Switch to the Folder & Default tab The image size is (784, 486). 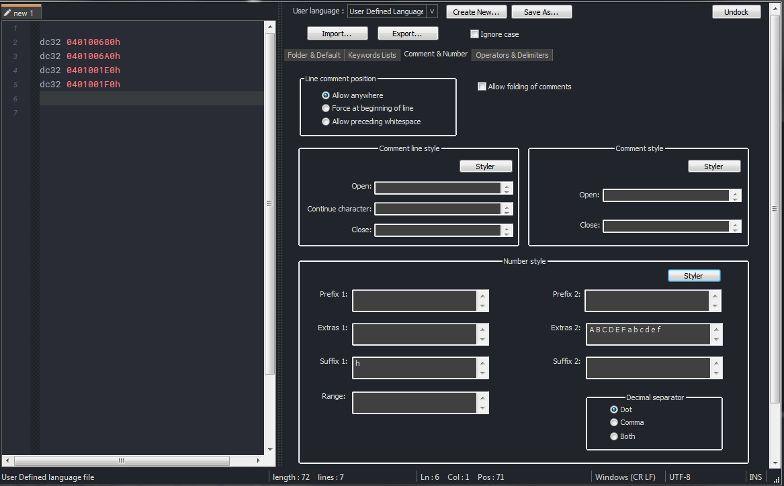coord(314,55)
